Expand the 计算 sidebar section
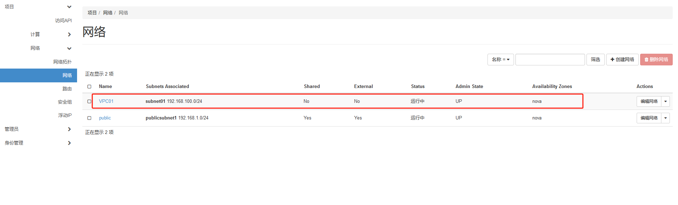 click(x=69, y=34)
